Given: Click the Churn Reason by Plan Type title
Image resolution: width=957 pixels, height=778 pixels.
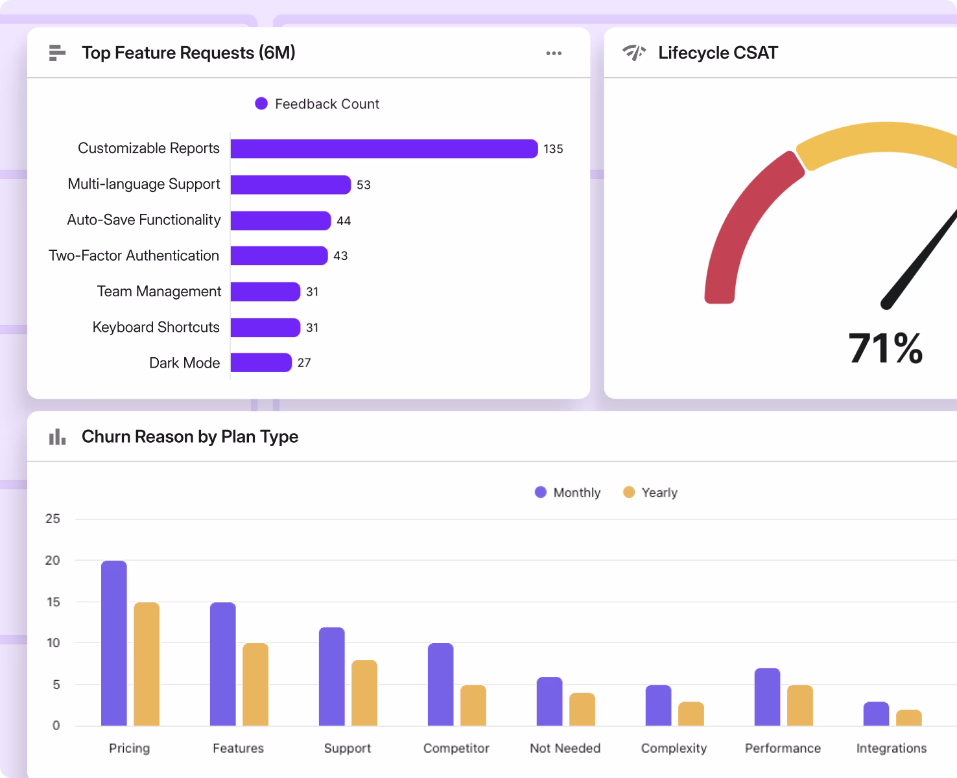Looking at the screenshot, I should [190, 436].
